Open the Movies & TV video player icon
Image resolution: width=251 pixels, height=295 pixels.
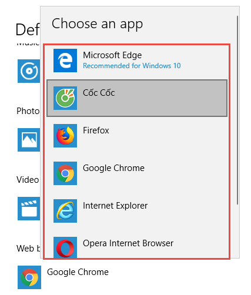point(29,209)
